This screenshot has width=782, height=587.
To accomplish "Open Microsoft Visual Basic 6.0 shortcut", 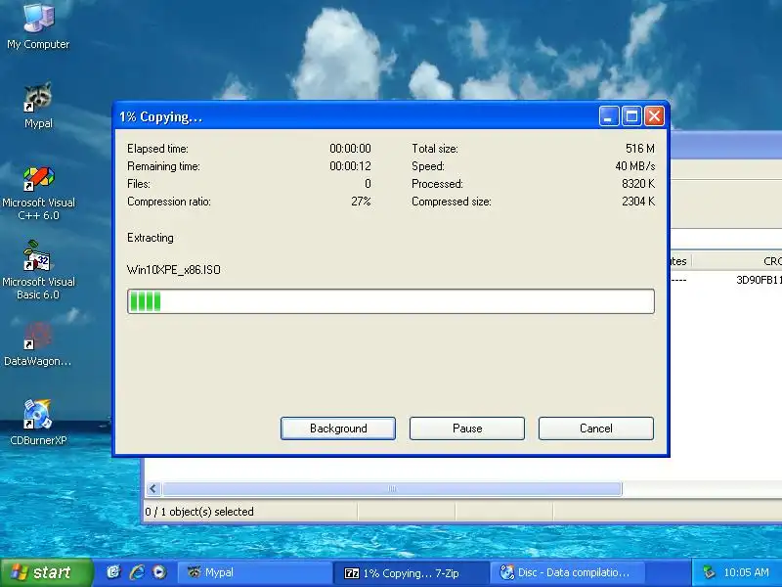I will click(x=38, y=271).
